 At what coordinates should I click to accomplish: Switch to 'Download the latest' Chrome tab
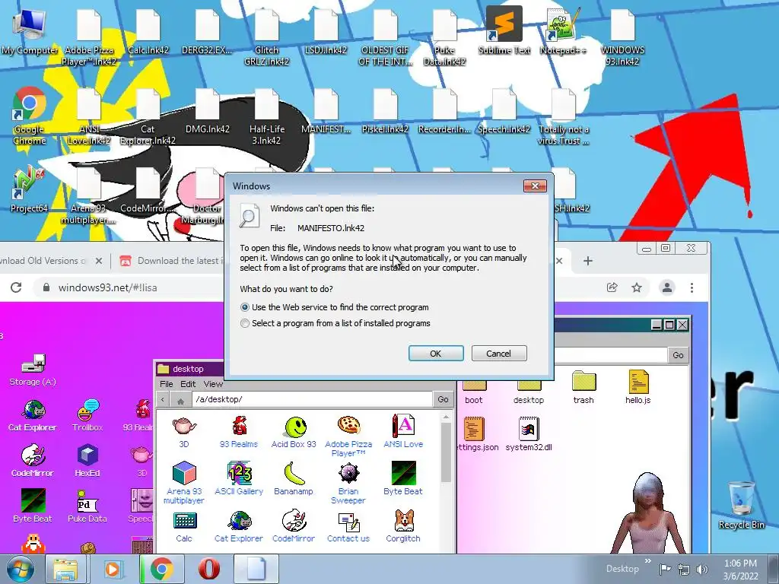[x=171, y=261]
